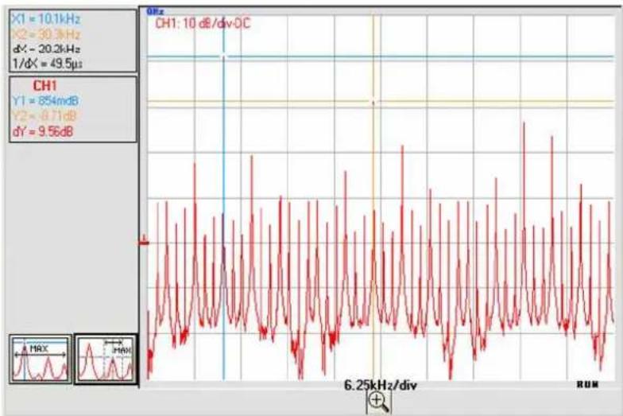
Task: Select the orange horizontal Y2 cursor line
Action: click(x=381, y=102)
